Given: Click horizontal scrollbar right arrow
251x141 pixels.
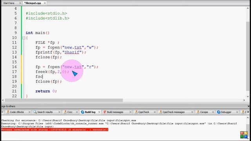Looking at the screenshot, I should 244,100.
